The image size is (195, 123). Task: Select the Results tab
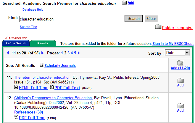(43, 43)
